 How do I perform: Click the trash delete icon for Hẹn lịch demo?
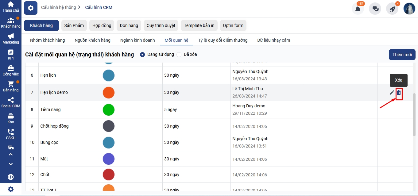(x=399, y=93)
